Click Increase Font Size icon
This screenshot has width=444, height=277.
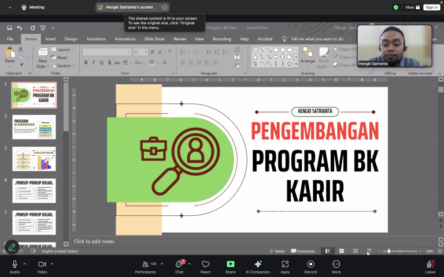(153, 52)
